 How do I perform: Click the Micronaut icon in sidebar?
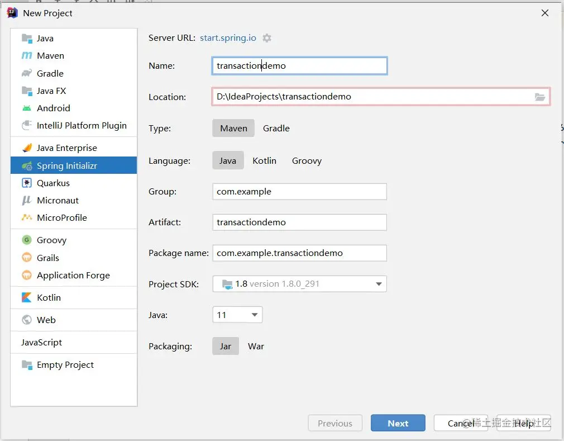[27, 200]
